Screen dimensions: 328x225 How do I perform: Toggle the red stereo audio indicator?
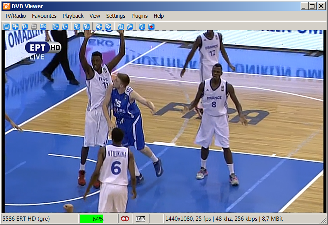coord(125,219)
